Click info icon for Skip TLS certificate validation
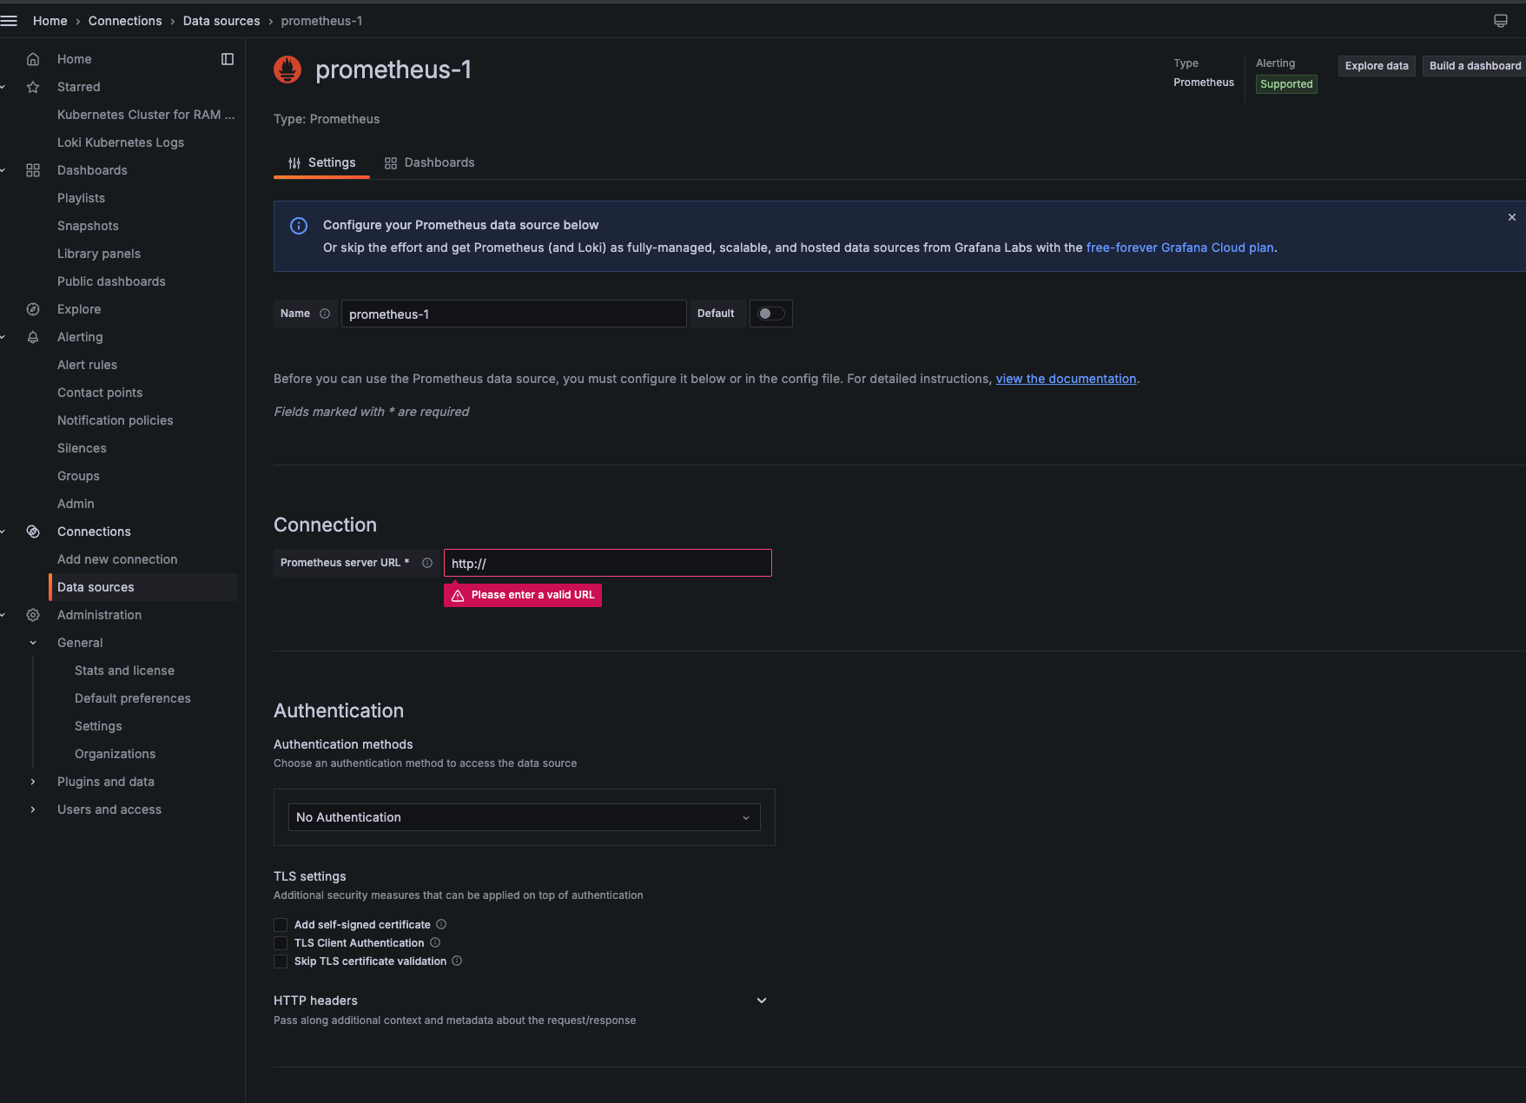 click(x=457, y=961)
